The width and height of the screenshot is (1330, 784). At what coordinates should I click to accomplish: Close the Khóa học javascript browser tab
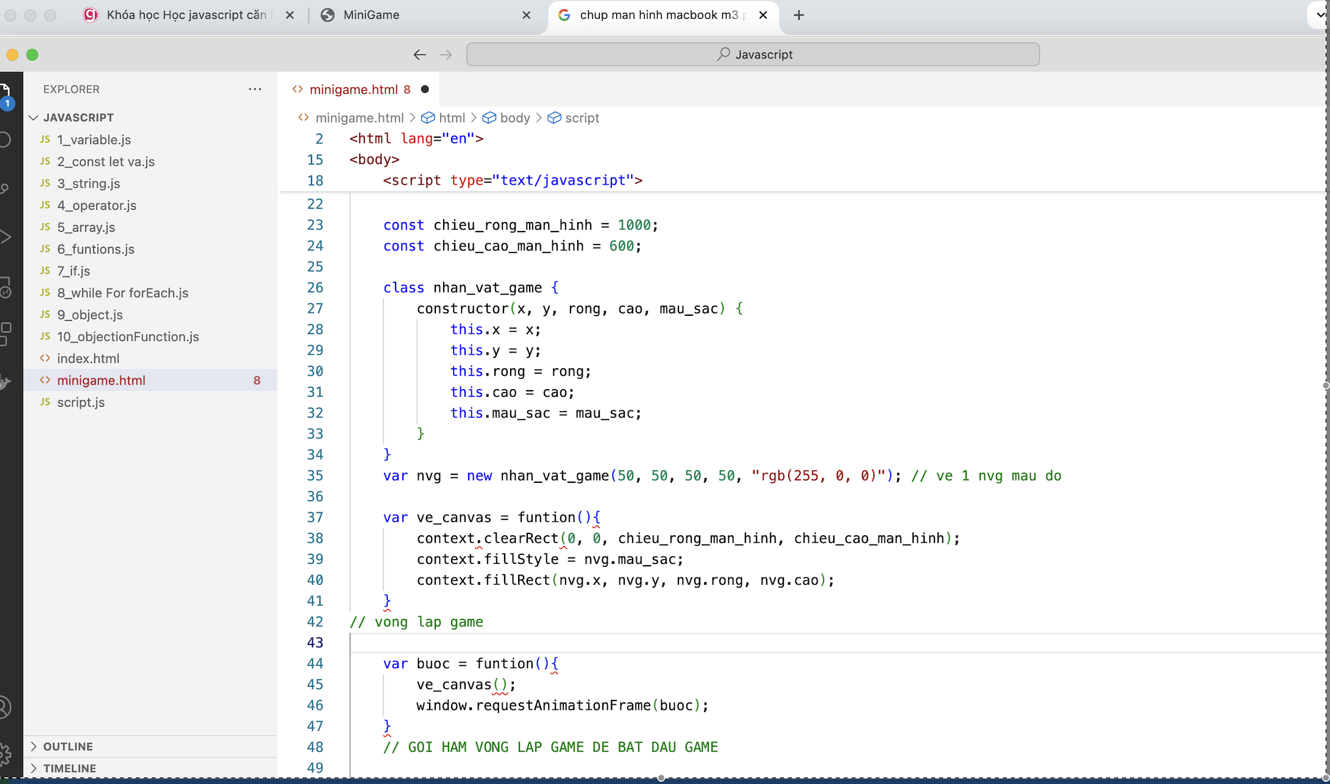(x=290, y=15)
